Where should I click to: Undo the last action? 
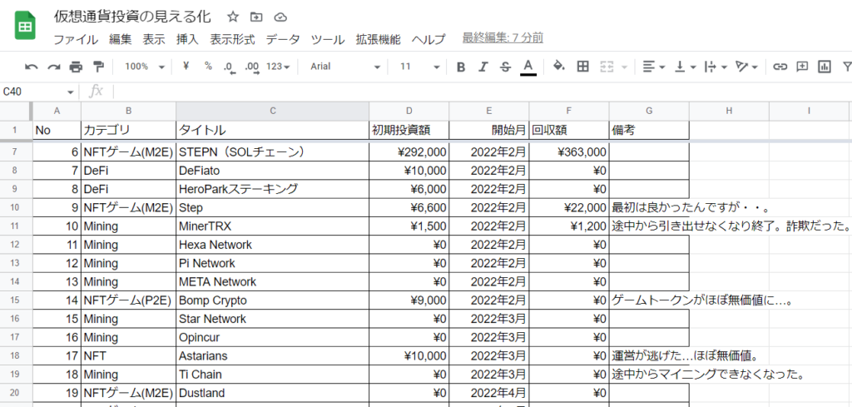32,67
